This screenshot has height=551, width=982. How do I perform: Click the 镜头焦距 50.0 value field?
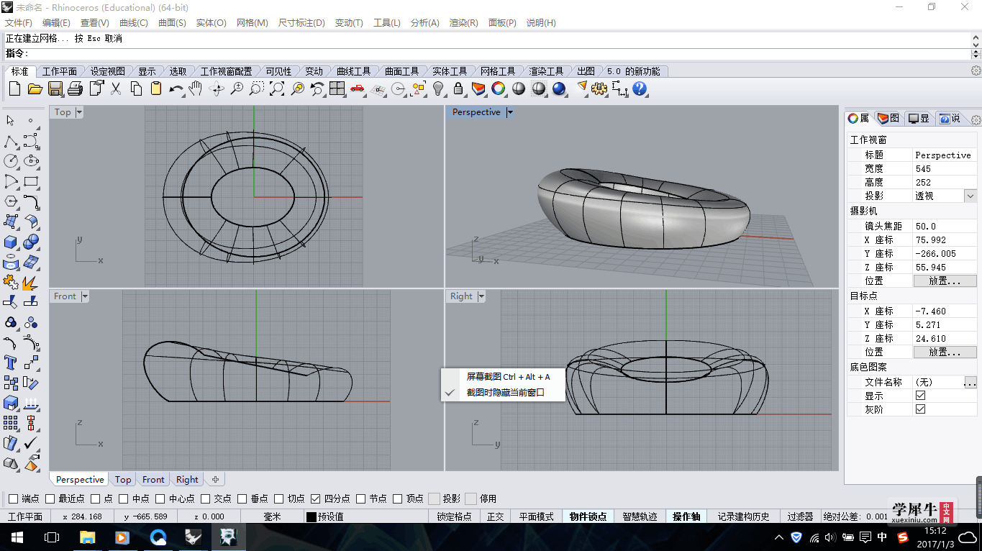(x=945, y=227)
